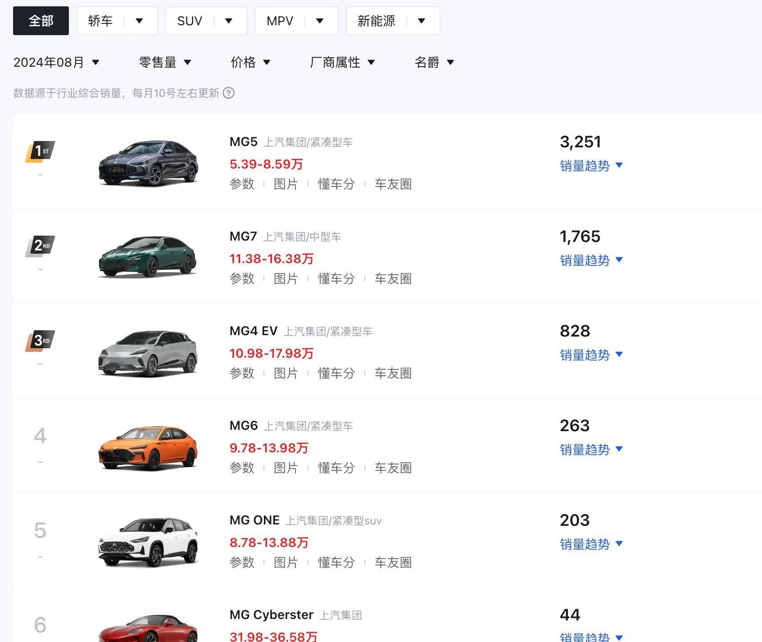View 图片 for MG4 EV
762x642 pixels.
pos(286,373)
